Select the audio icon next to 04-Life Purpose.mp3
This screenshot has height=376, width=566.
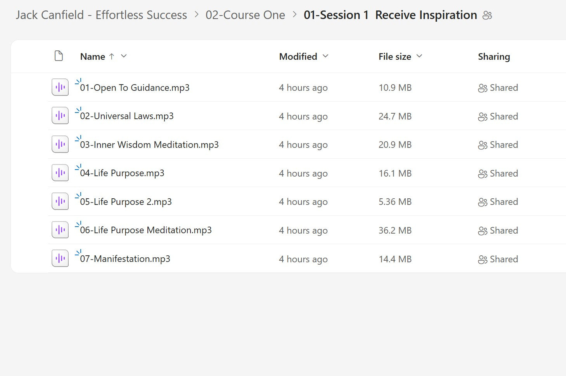coord(59,172)
